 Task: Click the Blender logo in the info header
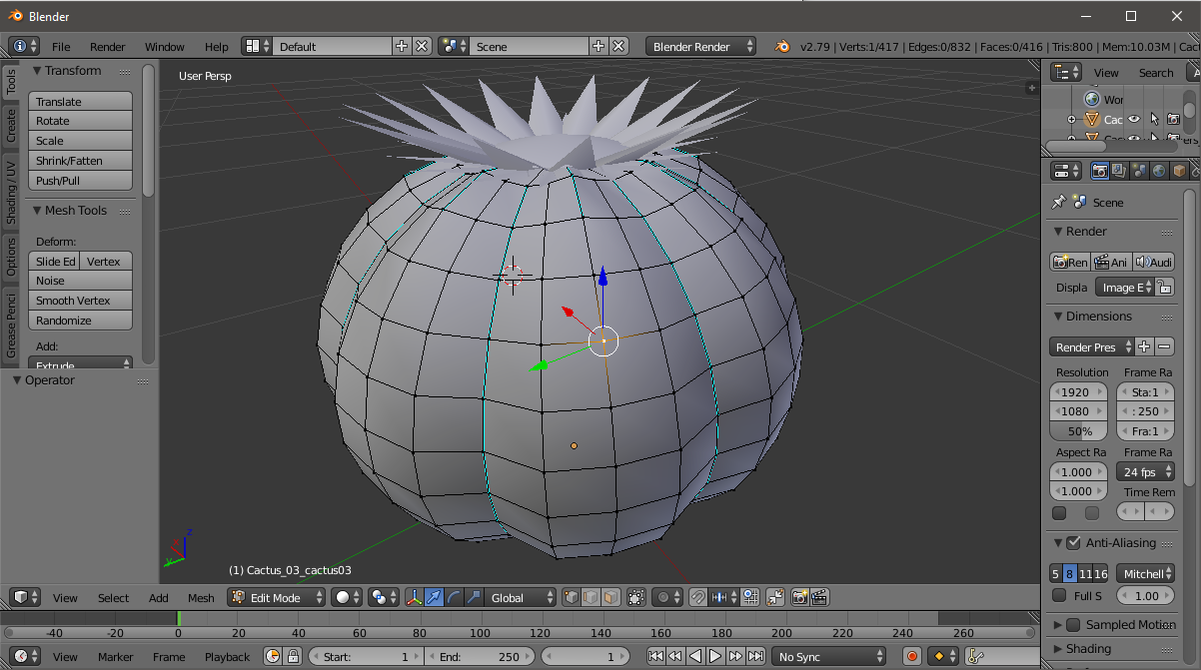point(782,46)
